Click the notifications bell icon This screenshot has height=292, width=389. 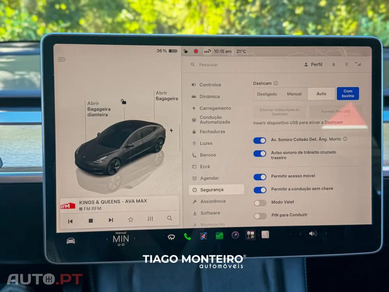[x=333, y=65]
